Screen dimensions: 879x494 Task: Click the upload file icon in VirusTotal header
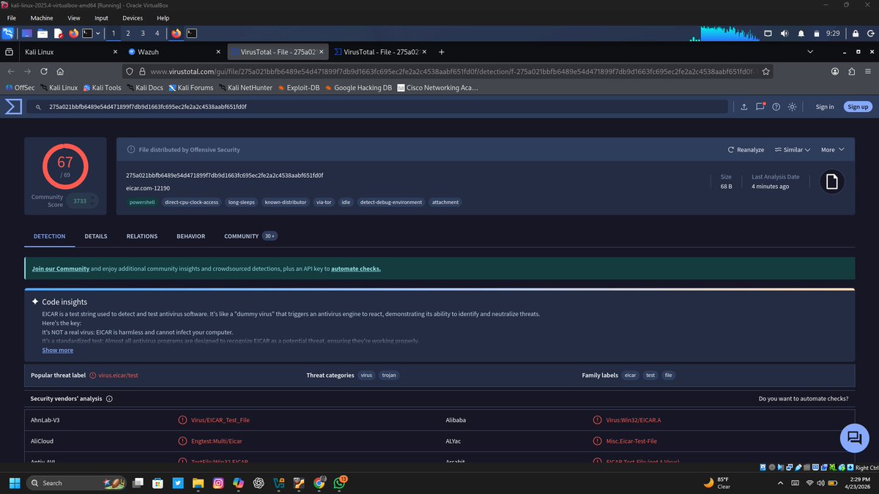(x=744, y=107)
